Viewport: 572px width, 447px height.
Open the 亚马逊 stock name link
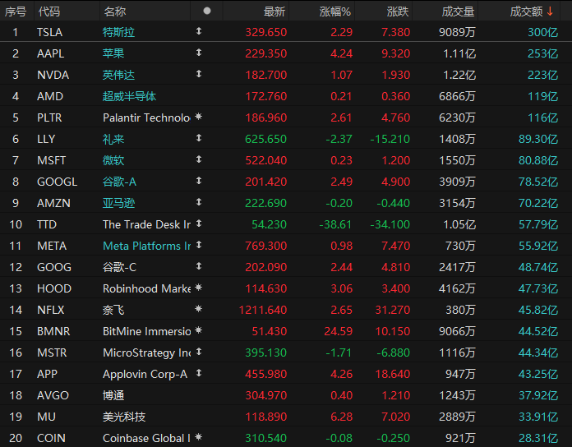118,203
